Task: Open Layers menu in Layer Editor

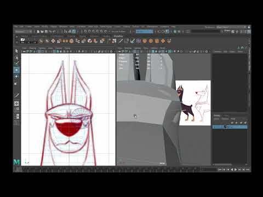Action: point(216,119)
